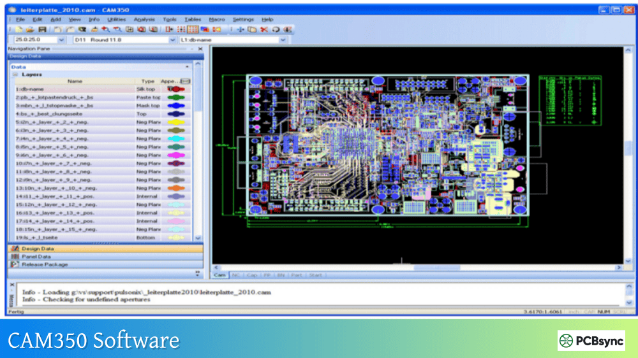The width and height of the screenshot is (638, 358).
Task: Click the red scissors Cut icon
Action: click(x=263, y=29)
